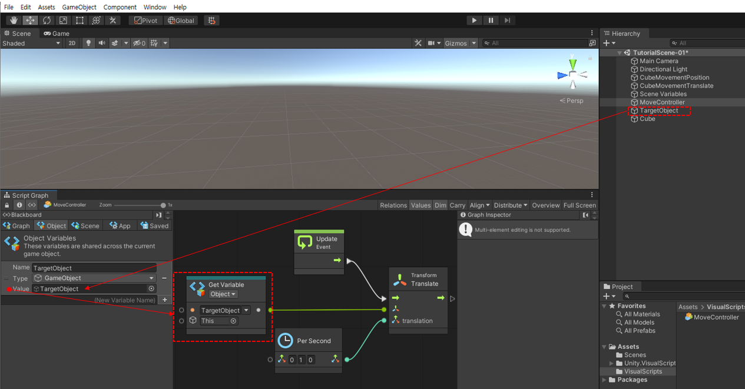Add a new variable with plus button

165,300
